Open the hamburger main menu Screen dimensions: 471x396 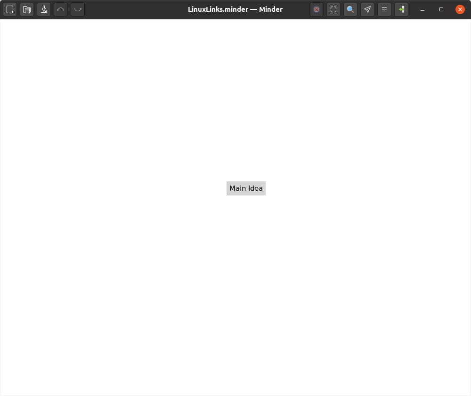(x=384, y=9)
